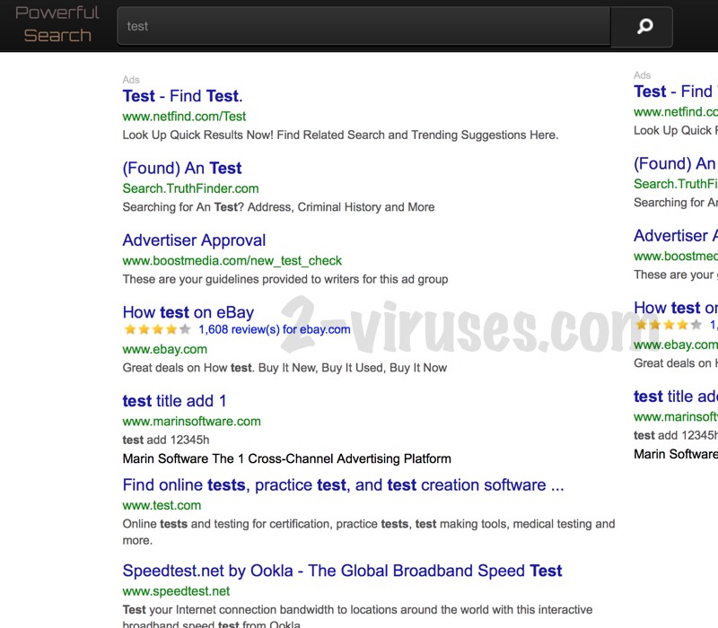Open 'Advertiser Approval' ad in main results
Screen dimensions: 718x628
(x=194, y=240)
